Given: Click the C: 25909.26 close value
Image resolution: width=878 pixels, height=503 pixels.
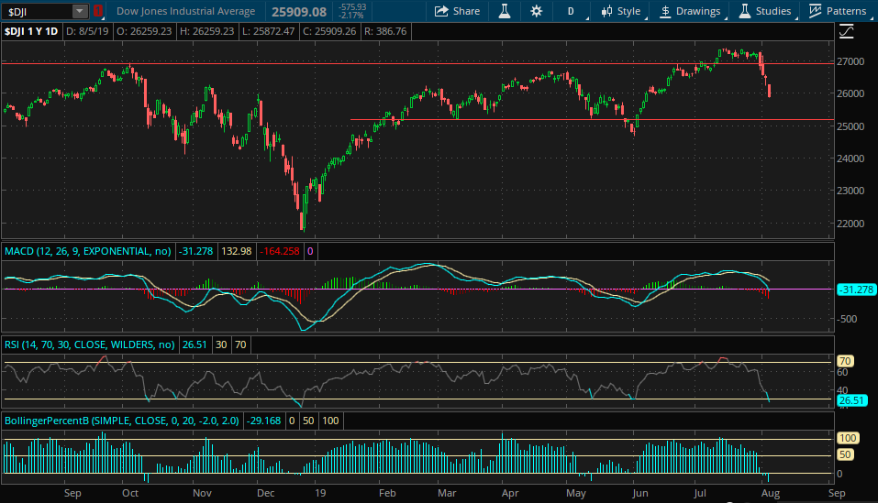Looking at the screenshot, I should point(329,31).
